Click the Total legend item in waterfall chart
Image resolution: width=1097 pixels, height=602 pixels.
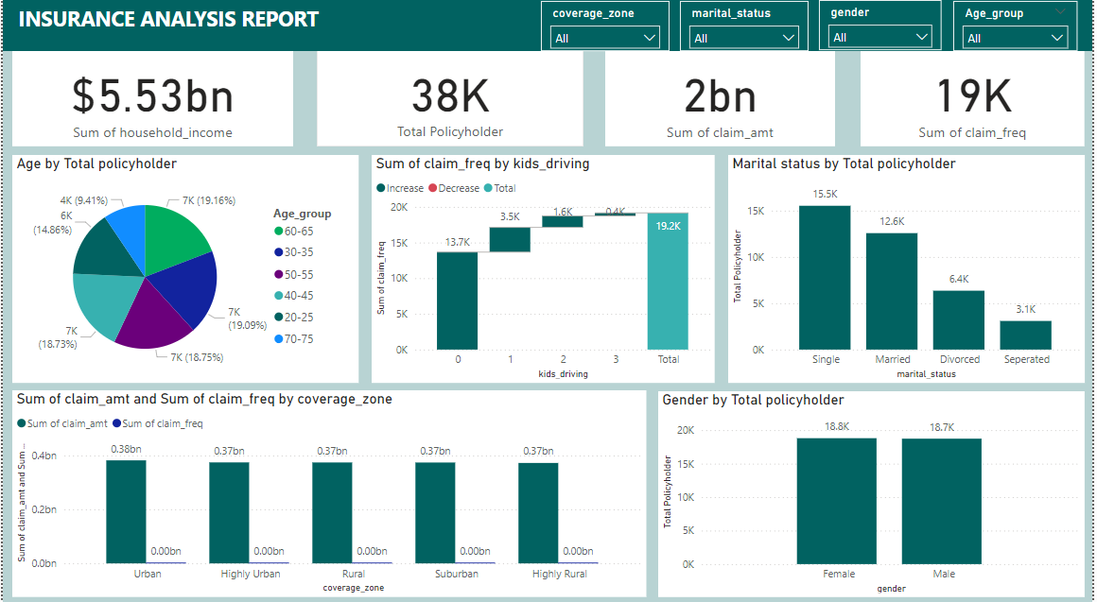tap(499, 188)
